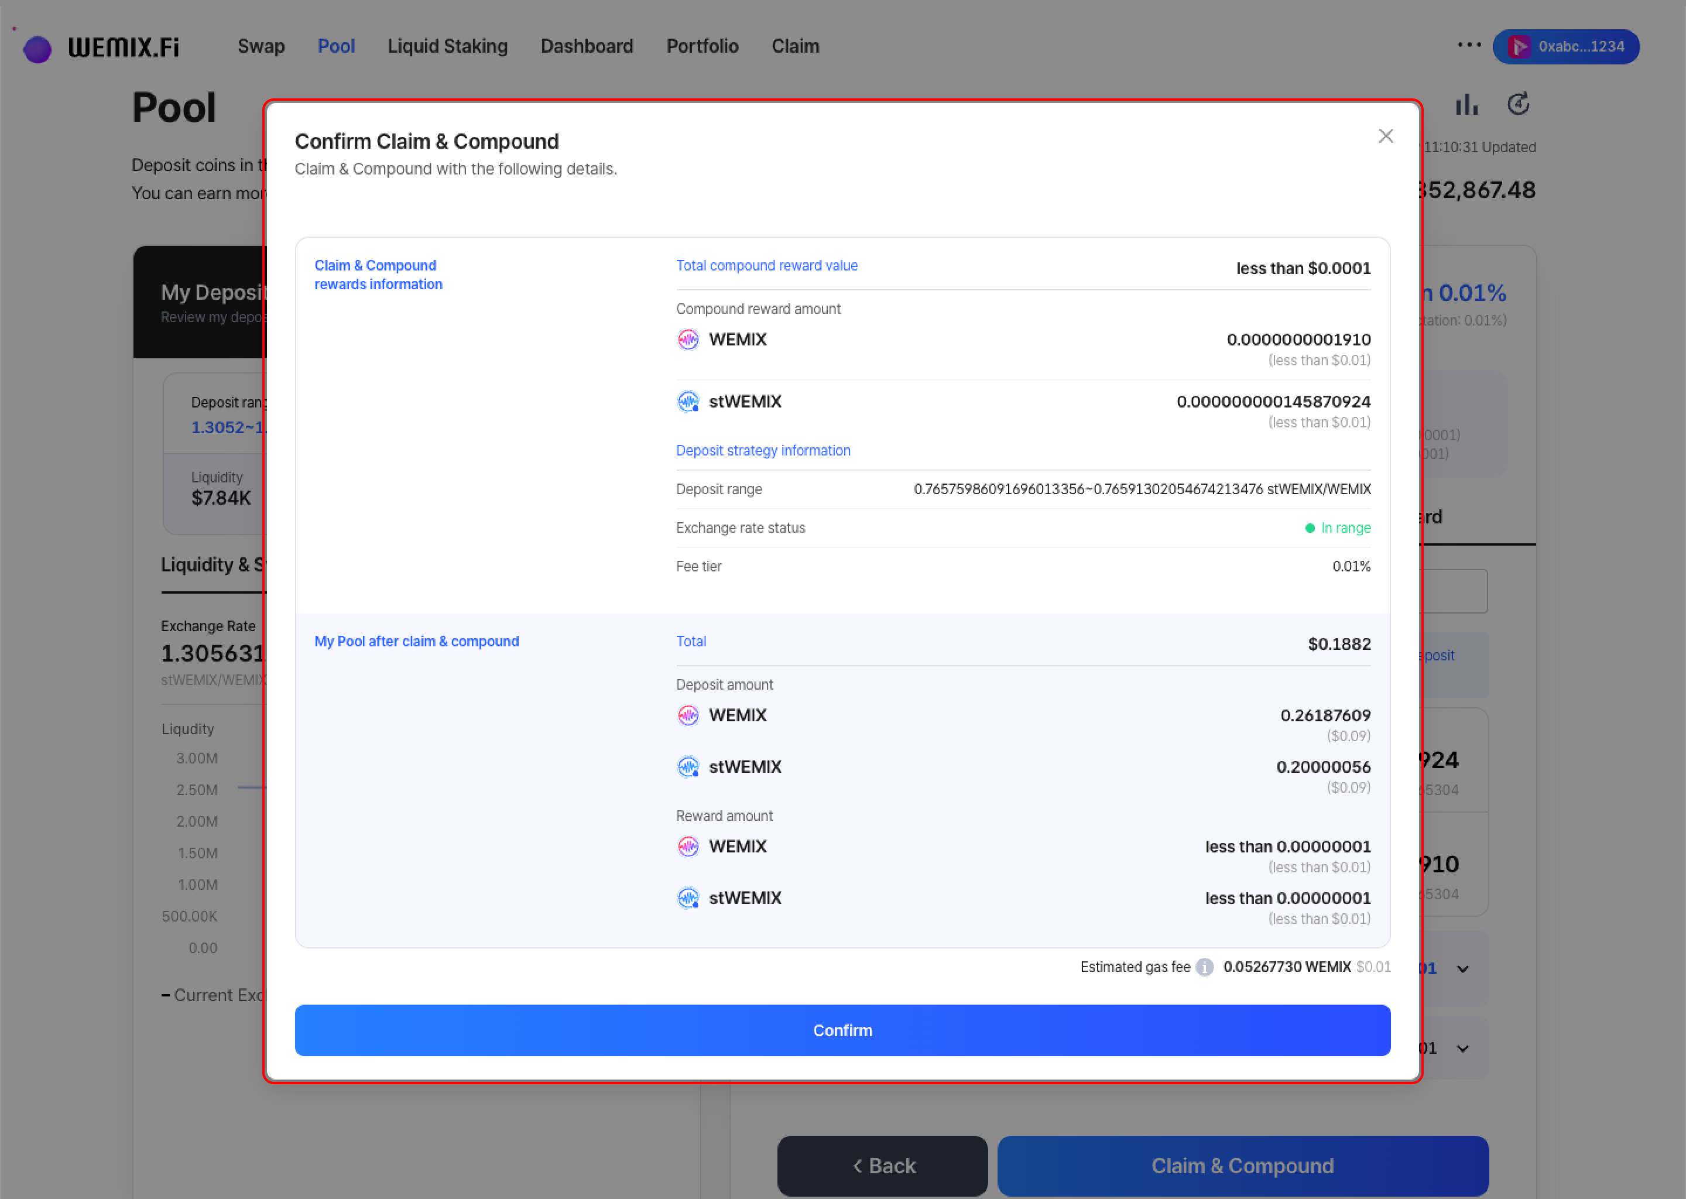The height and width of the screenshot is (1199, 1686).
Task: Close the Confirm Claim & Compound dialog
Action: pyautogui.click(x=1386, y=136)
